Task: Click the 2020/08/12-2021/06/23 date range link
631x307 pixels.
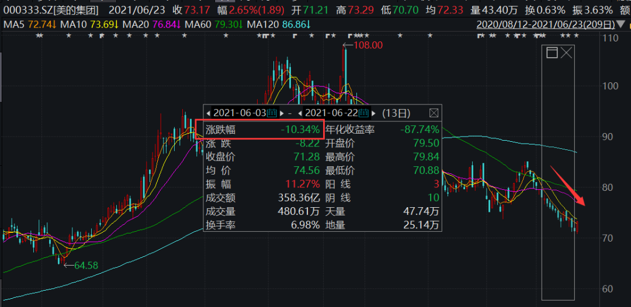Action: point(546,25)
